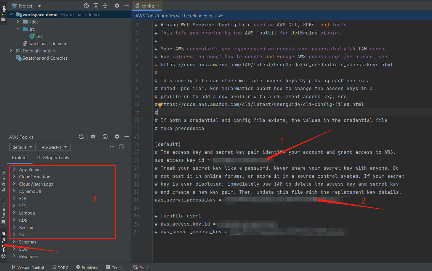Open the Version Control tool window
This screenshot has height=271, width=432.
(28, 268)
